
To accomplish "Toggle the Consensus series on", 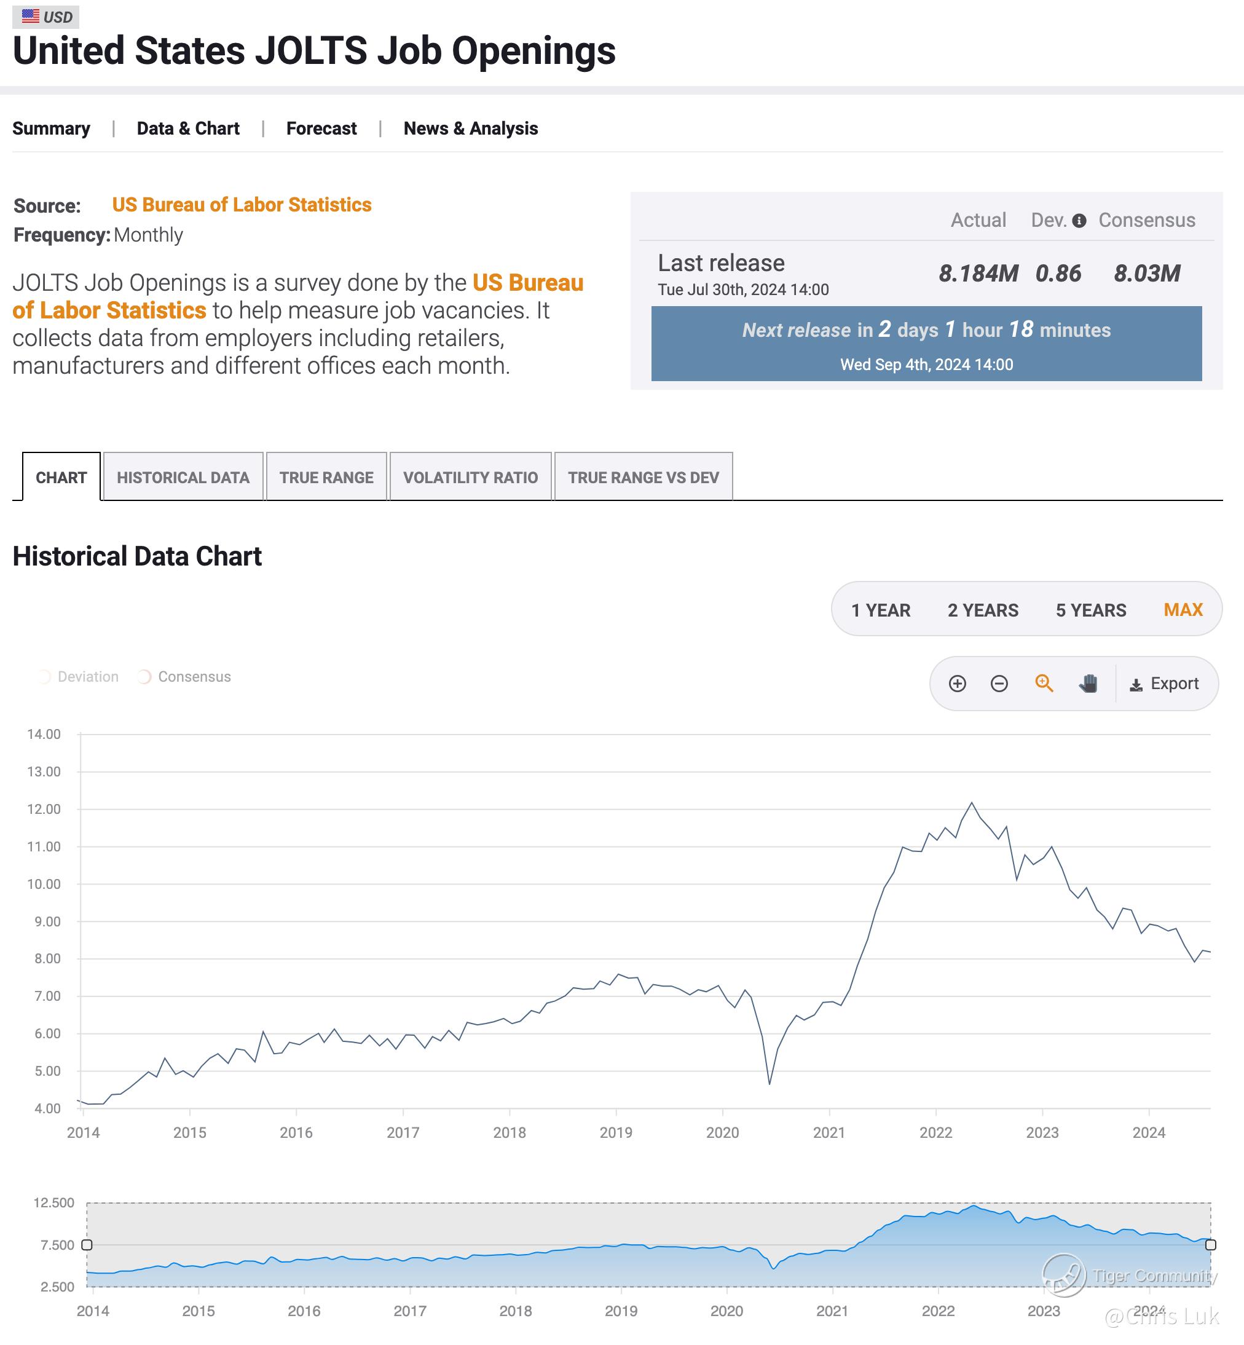I will pyautogui.click(x=184, y=677).
